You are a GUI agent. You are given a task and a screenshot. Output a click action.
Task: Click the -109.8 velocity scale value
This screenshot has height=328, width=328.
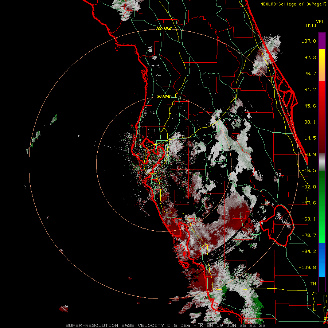coord(307,268)
